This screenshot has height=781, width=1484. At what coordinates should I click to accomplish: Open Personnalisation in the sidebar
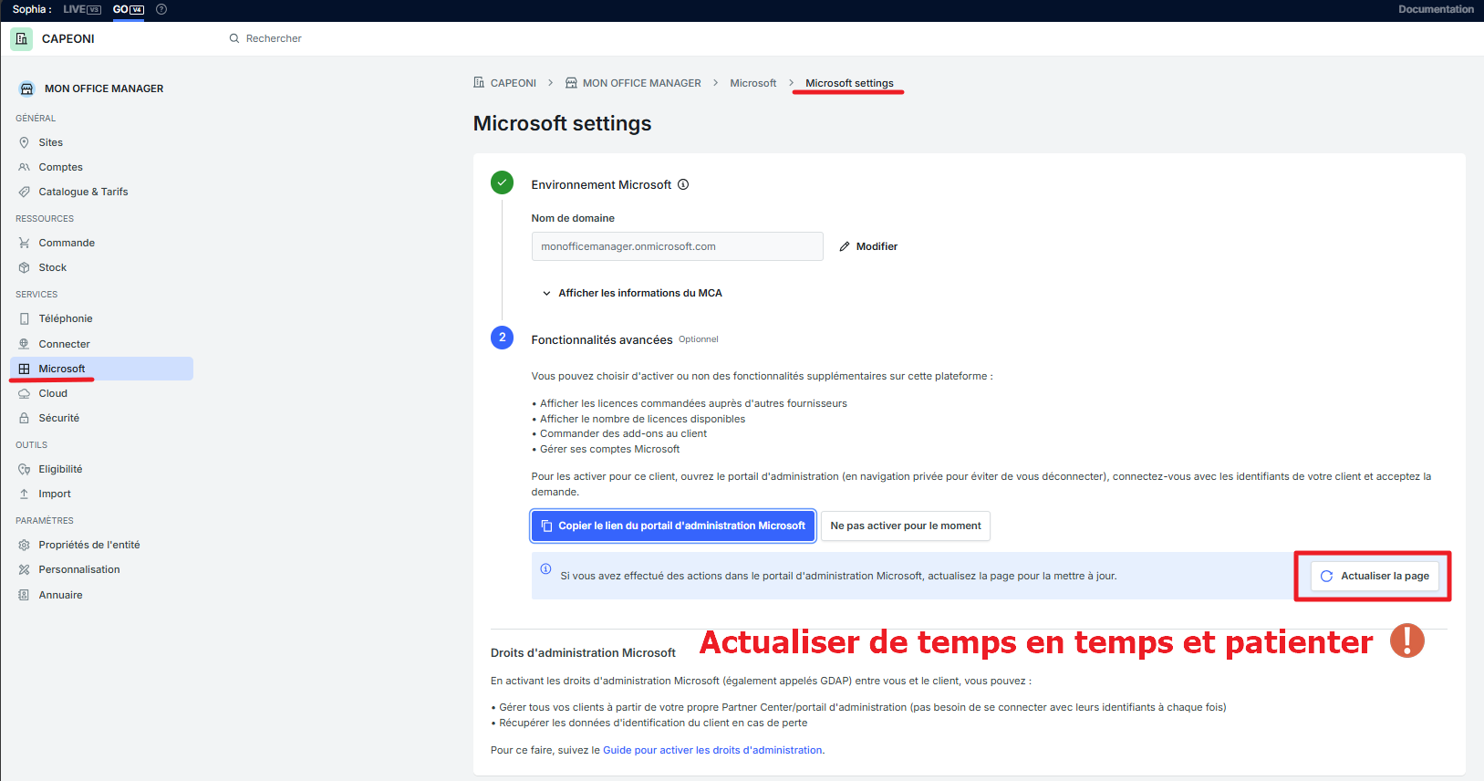(x=79, y=569)
